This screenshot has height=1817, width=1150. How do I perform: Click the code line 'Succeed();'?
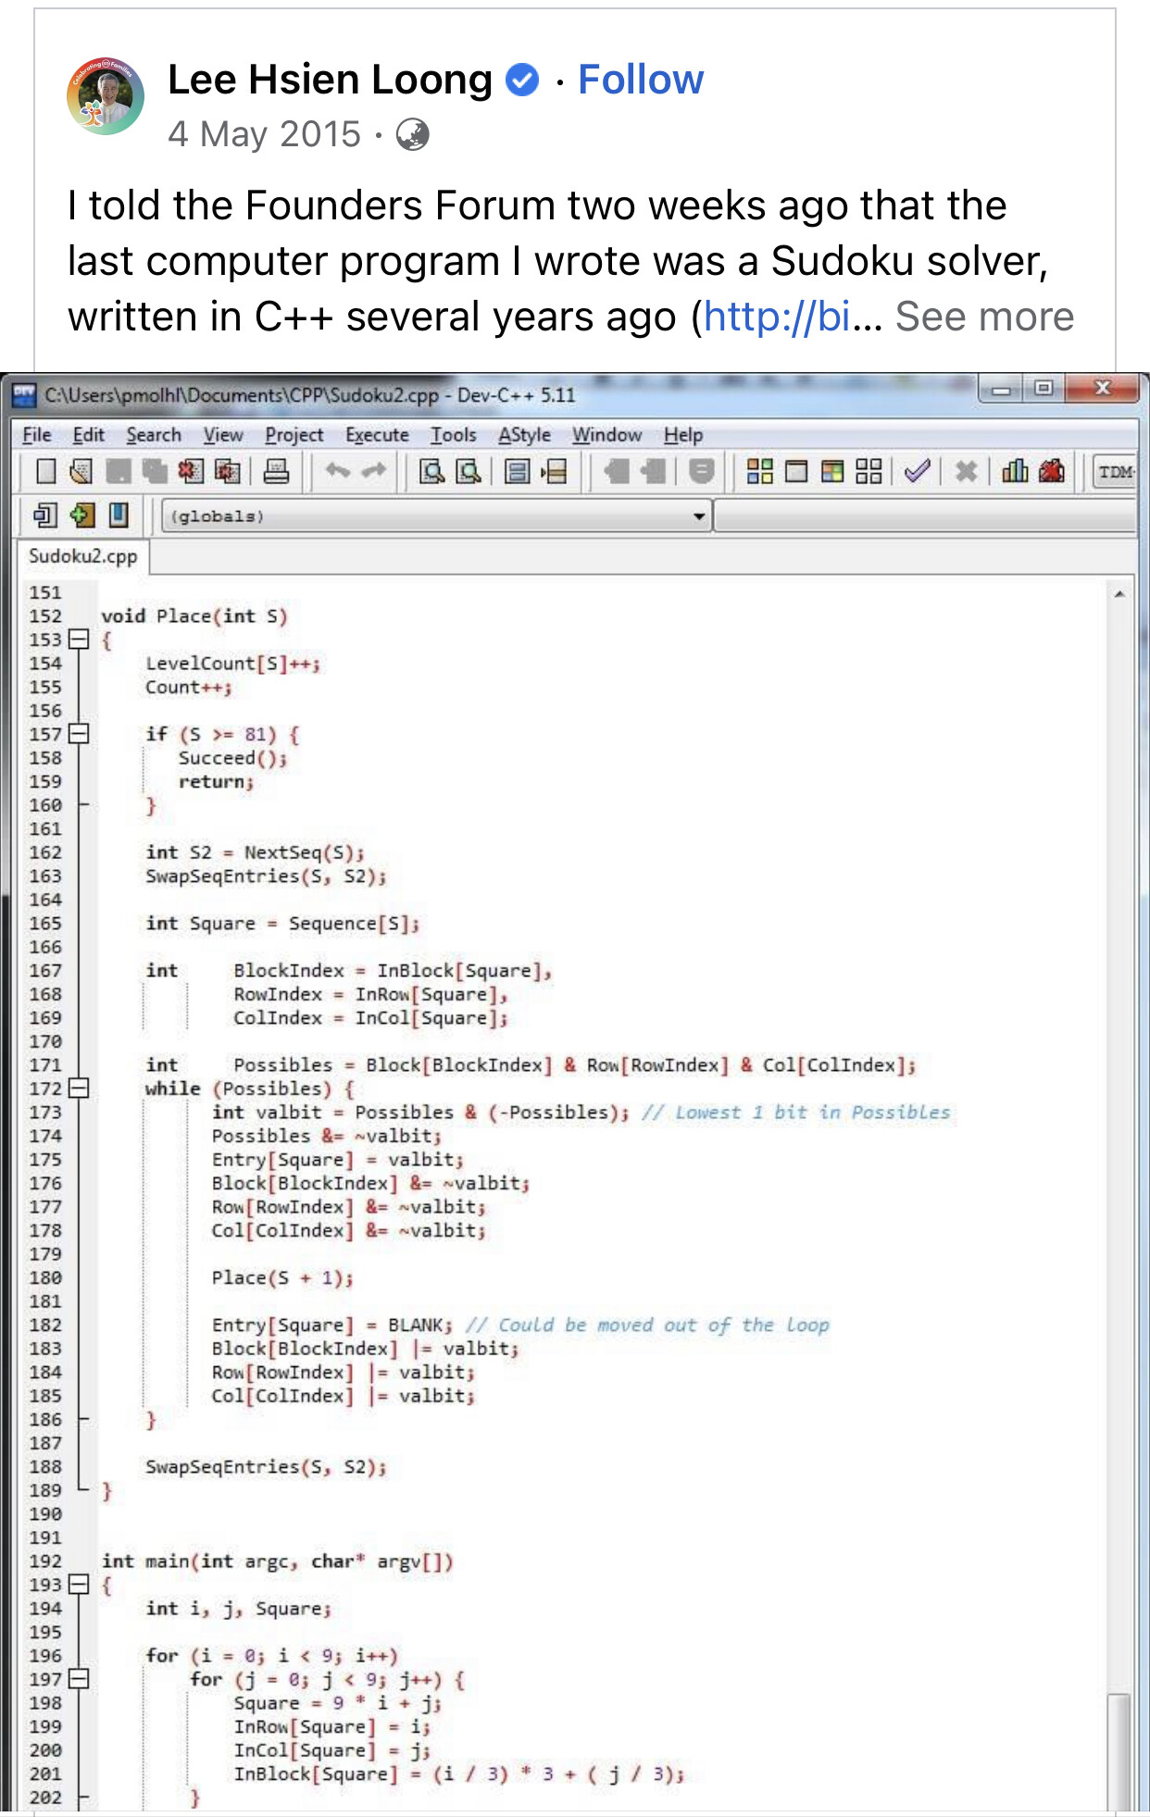pos(232,758)
